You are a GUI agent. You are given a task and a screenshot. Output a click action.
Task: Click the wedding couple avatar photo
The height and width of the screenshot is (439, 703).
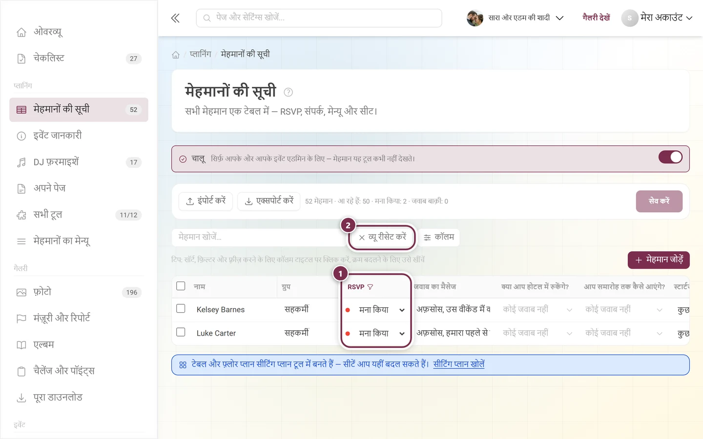475,18
